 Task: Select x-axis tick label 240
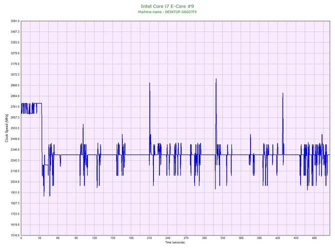tap(167, 238)
